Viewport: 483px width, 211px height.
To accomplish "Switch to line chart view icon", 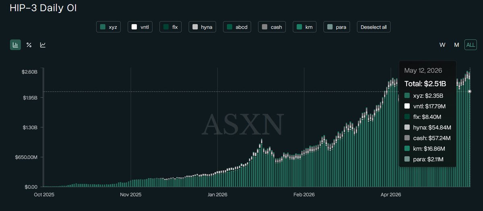I will point(43,45).
